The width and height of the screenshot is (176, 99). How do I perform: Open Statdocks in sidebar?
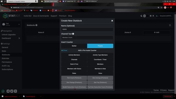[x=6, y=55]
